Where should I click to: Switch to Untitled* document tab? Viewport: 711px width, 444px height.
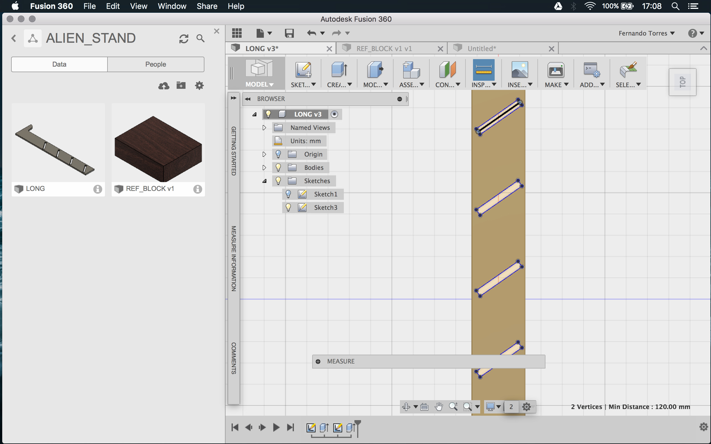pos(482,49)
